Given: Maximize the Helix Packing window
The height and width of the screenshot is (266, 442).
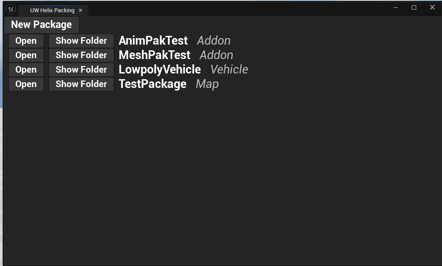Looking at the screenshot, I should pyautogui.click(x=414, y=7).
